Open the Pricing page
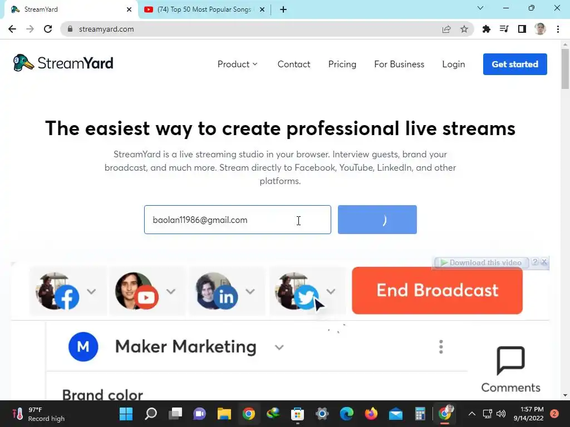The width and height of the screenshot is (570, 427). coord(342,64)
